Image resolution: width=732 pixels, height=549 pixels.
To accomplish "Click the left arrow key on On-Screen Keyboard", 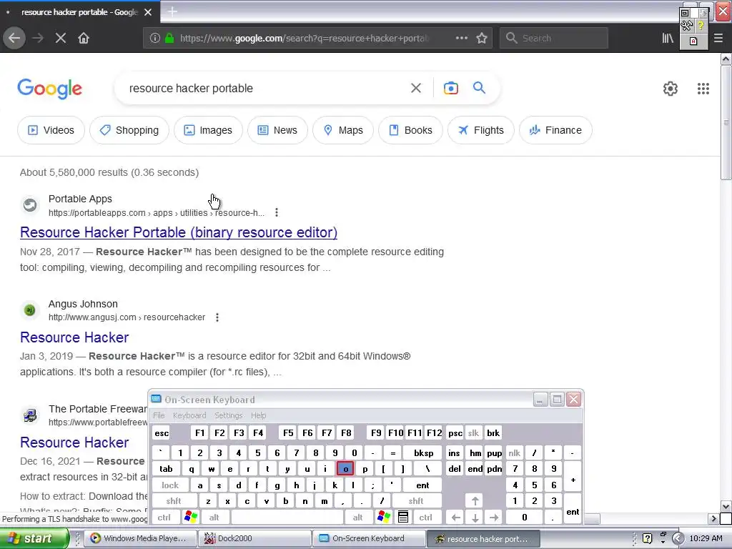I will (x=455, y=518).
